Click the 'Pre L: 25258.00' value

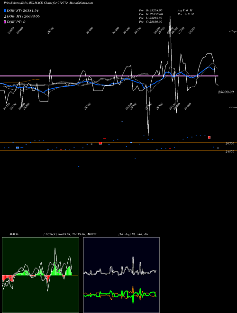[x=151, y=18]
